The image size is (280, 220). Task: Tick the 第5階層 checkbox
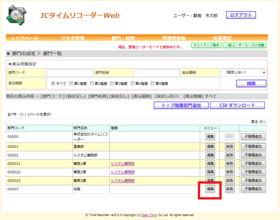coord(153,83)
